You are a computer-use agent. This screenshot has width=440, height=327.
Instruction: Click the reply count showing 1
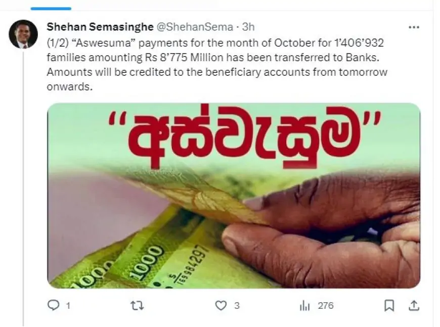click(68, 306)
